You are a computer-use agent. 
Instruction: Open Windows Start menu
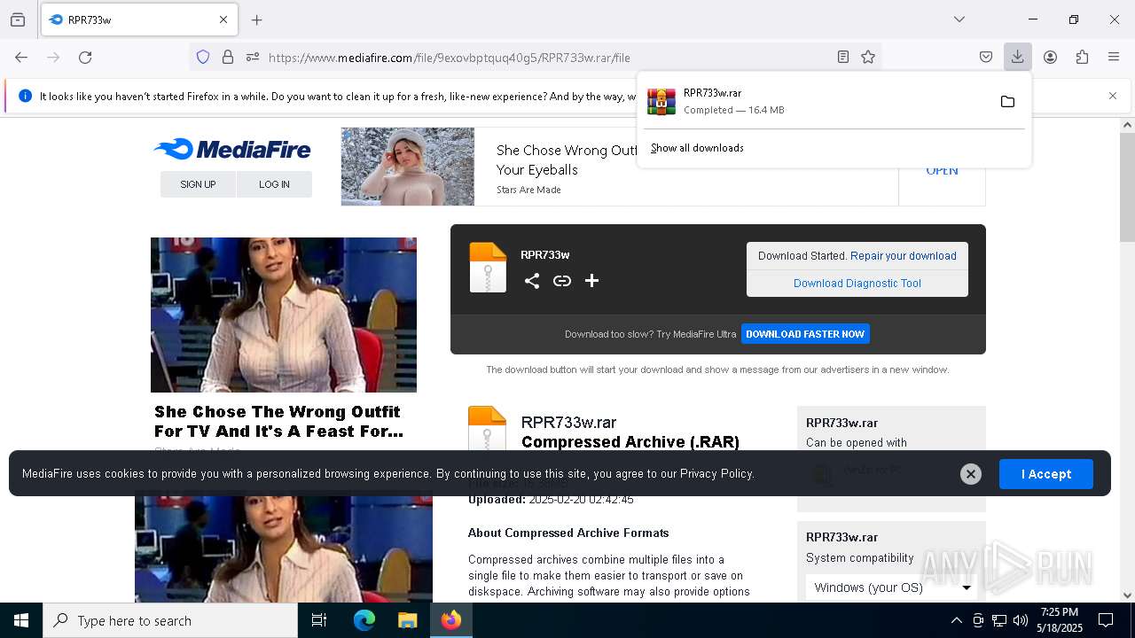point(21,620)
